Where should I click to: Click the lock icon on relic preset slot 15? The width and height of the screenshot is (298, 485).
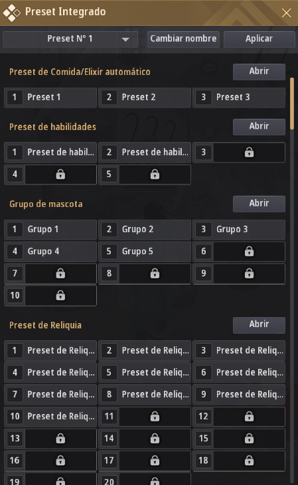tap(249, 439)
